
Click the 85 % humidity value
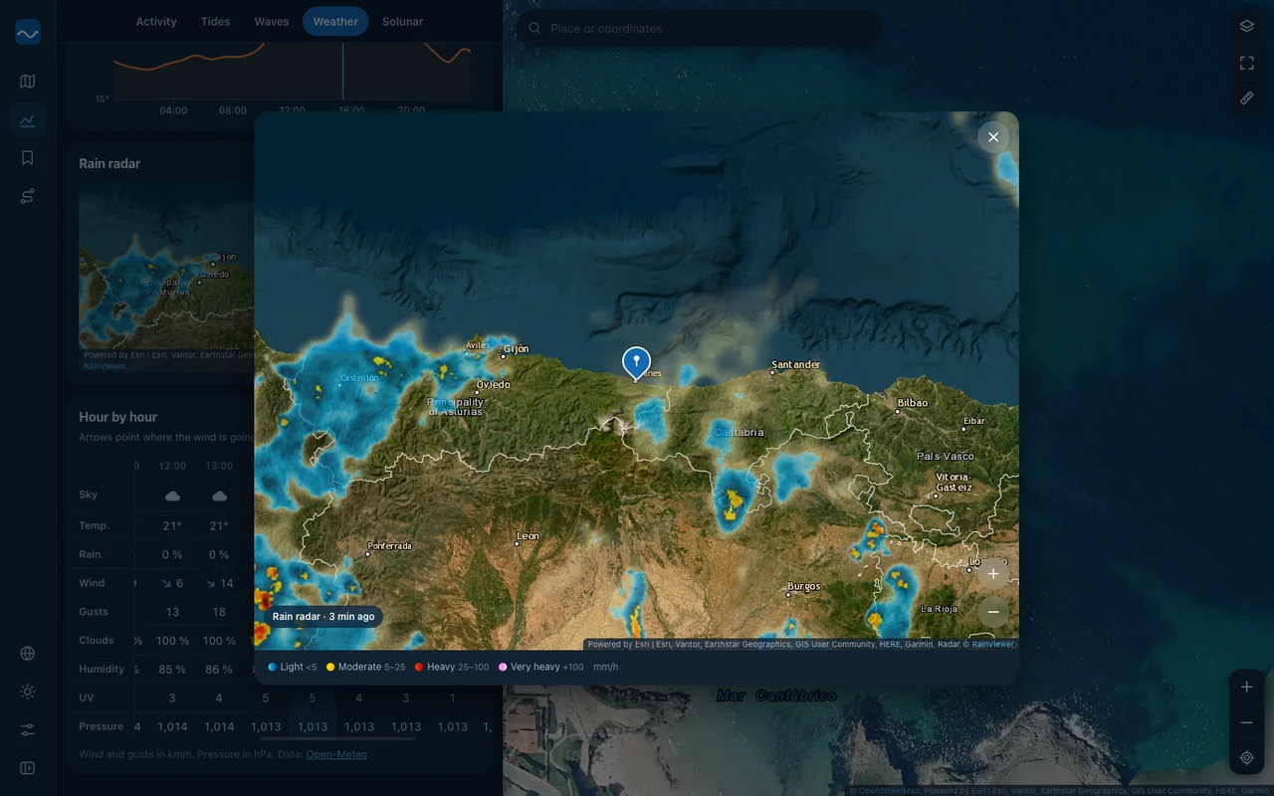[172, 670]
